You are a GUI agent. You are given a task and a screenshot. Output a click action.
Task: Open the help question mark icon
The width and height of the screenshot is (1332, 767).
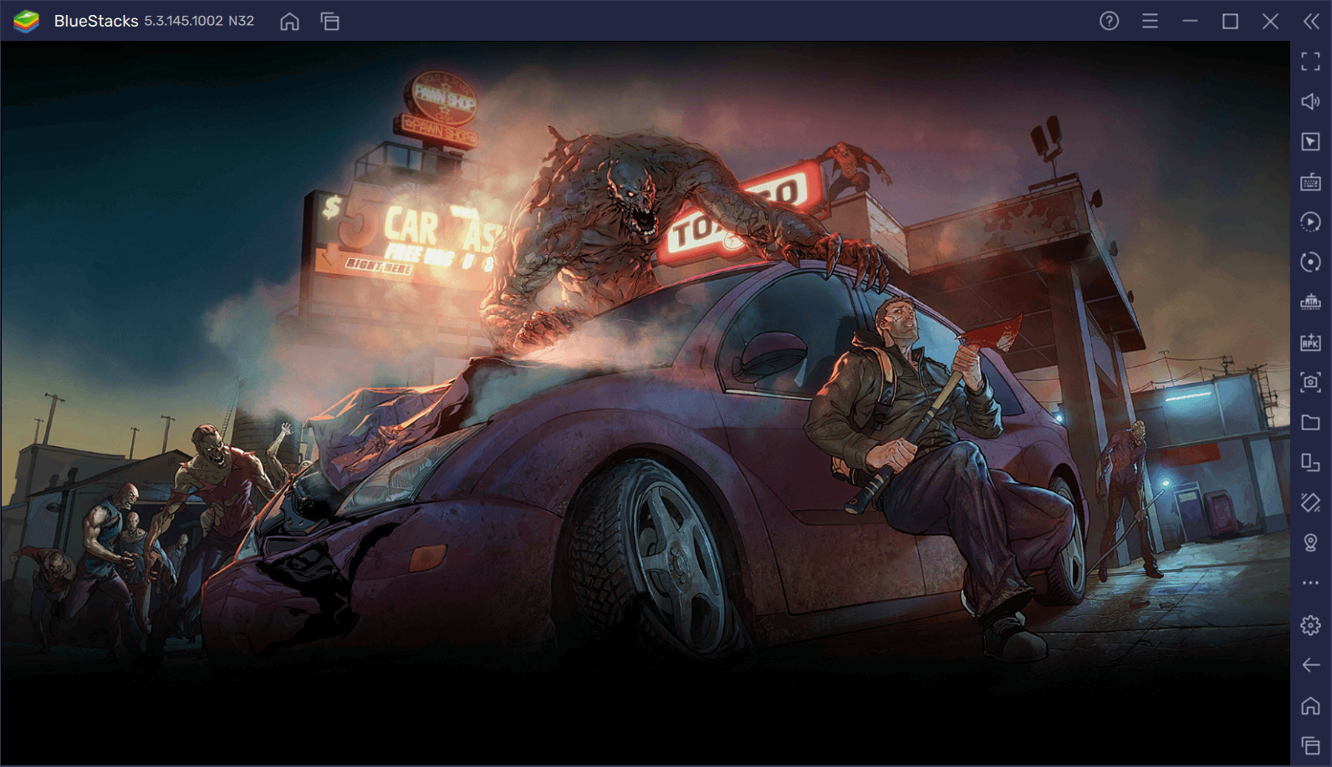coord(1109,21)
